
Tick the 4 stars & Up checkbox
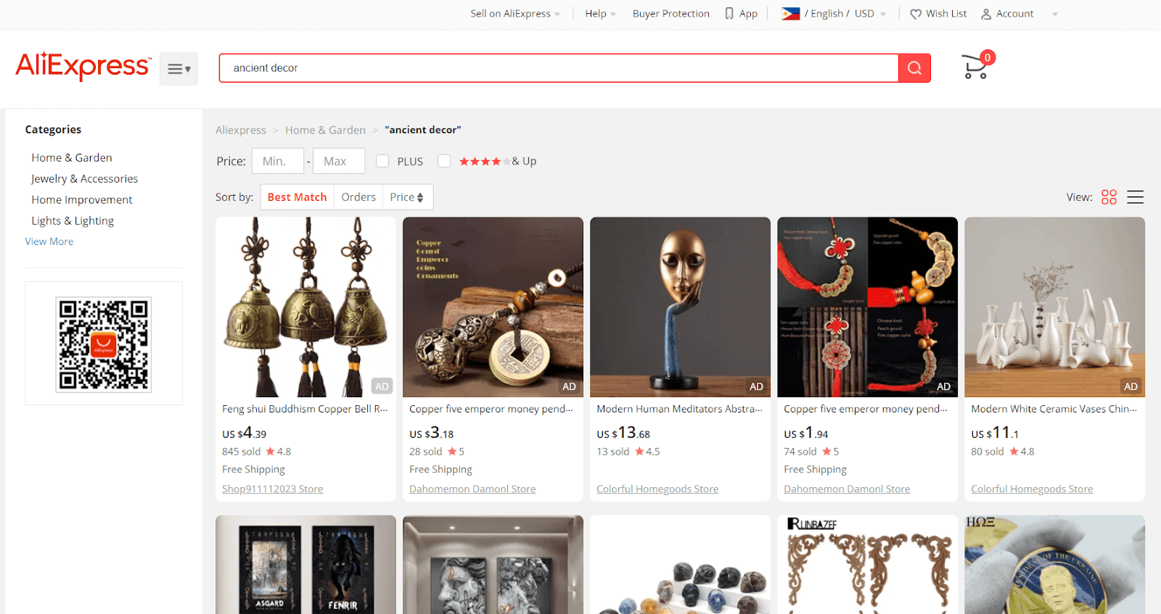[x=444, y=161]
